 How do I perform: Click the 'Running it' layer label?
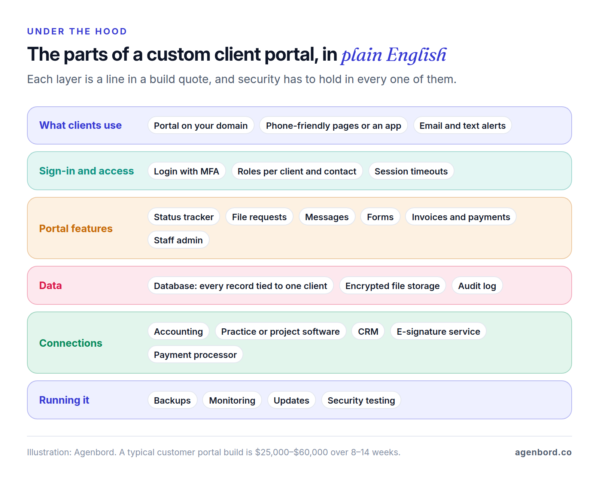point(64,400)
